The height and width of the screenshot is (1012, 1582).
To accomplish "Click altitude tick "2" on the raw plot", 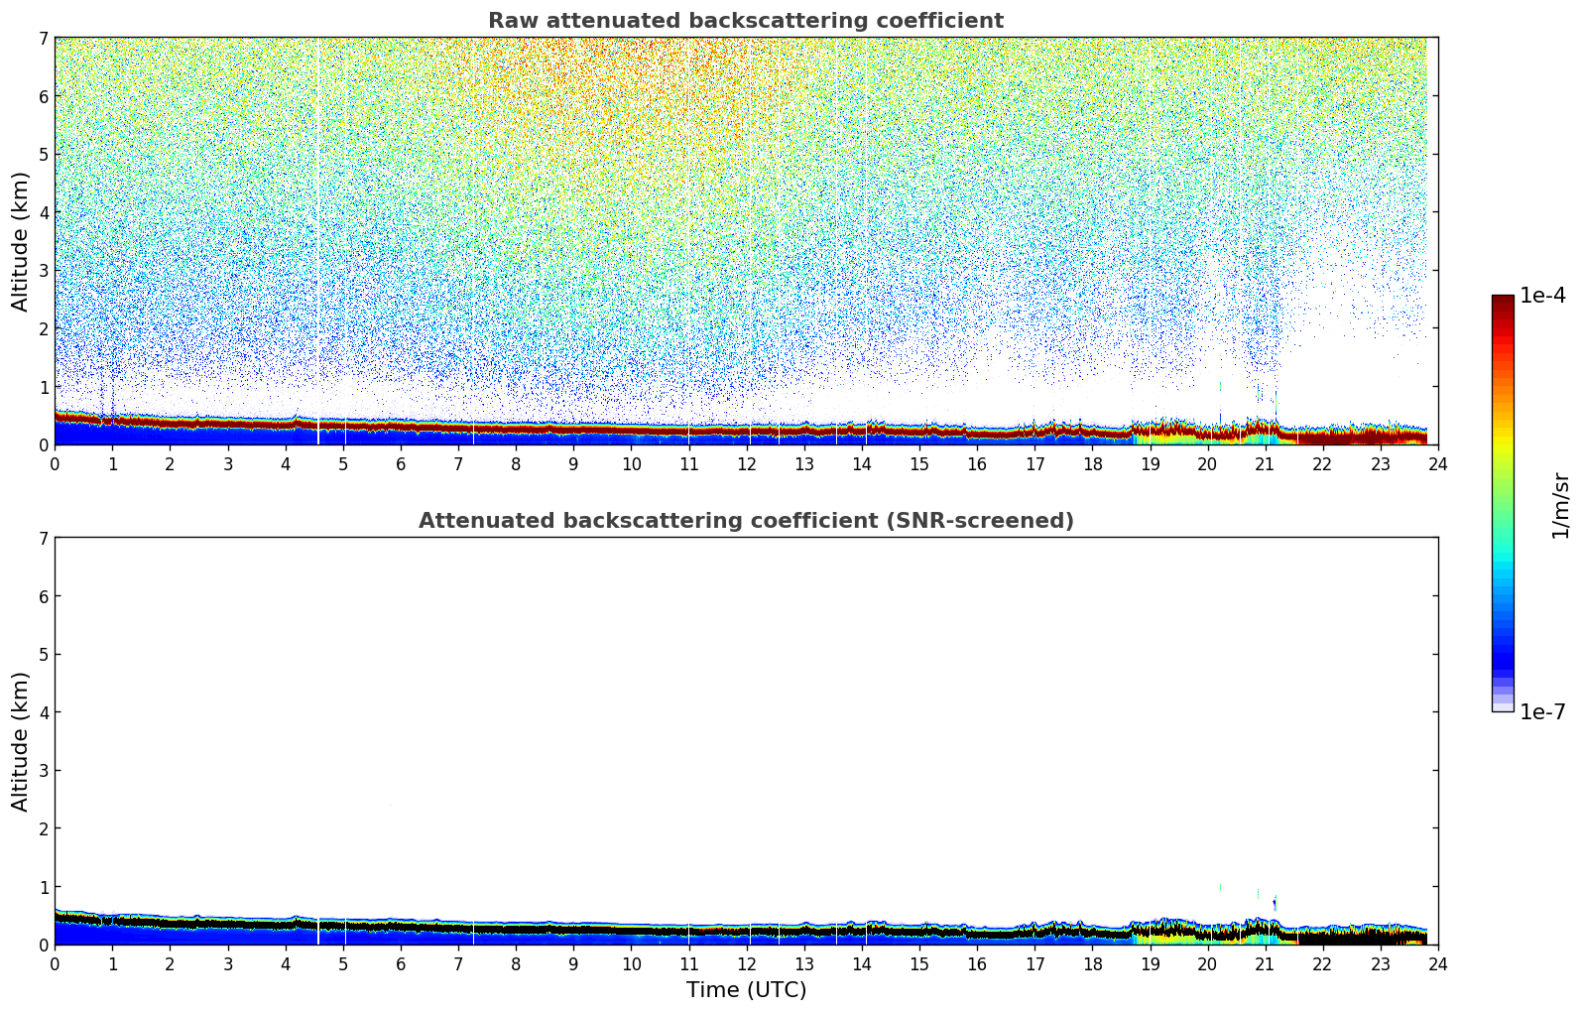I will 43,328.
